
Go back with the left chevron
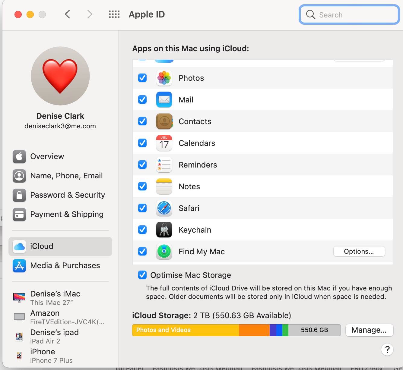point(68,14)
